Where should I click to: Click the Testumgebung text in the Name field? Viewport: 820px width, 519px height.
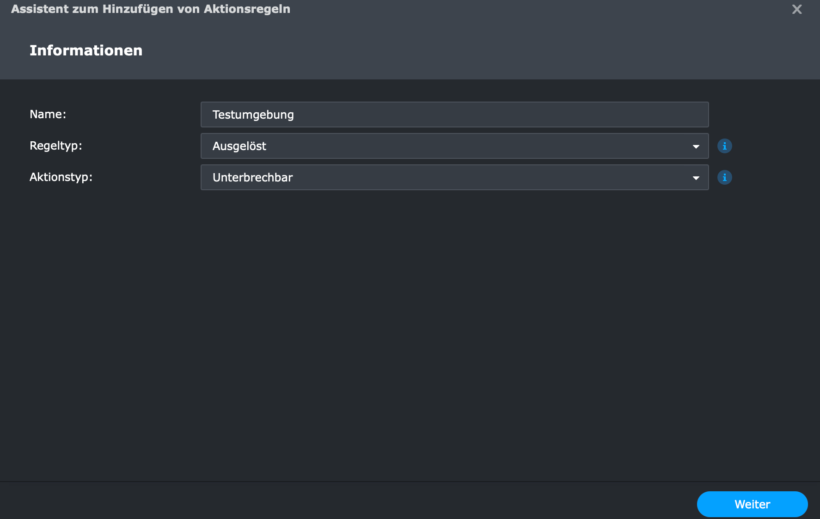tap(253, 115)
